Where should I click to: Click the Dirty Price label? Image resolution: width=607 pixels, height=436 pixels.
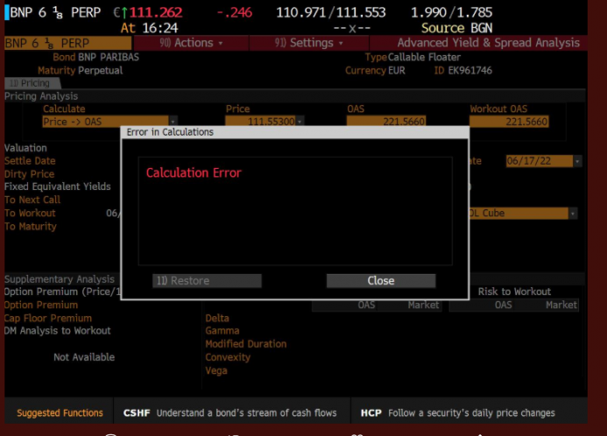(x=30, y=174)
